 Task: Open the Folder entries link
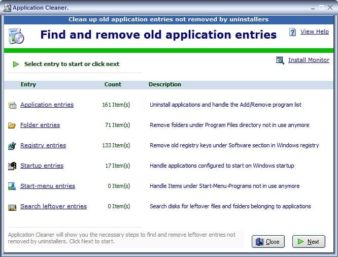click(x=40, y=125)
